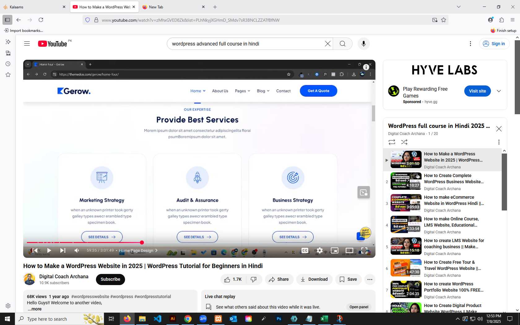Toggle shuffle playlist

(404, 142)
